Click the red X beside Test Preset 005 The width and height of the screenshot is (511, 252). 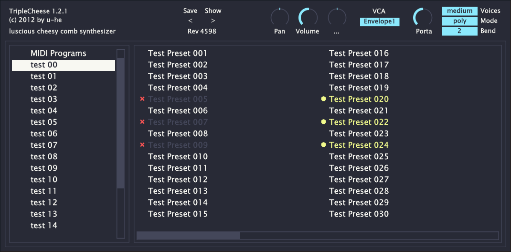tap(142, 99)
